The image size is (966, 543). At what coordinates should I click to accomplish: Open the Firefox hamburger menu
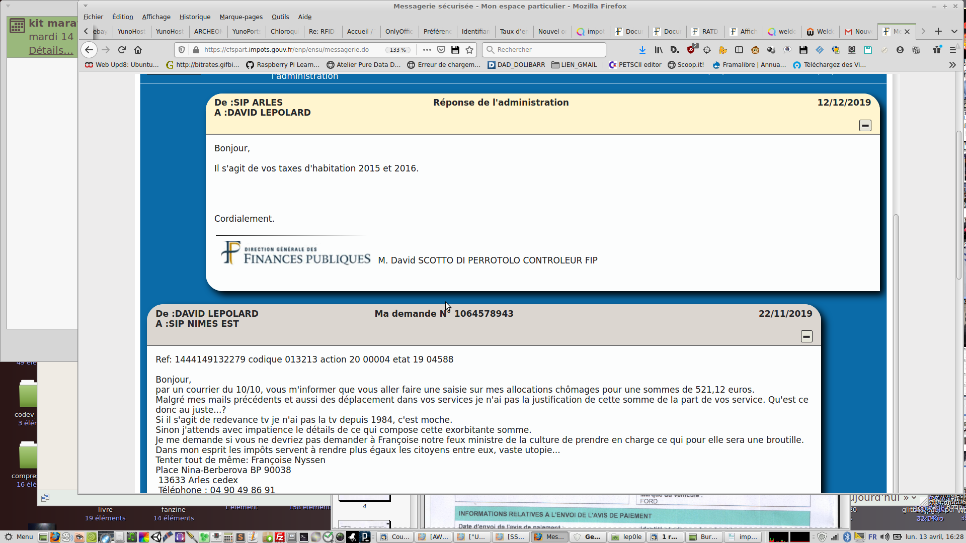click(952, 50)
